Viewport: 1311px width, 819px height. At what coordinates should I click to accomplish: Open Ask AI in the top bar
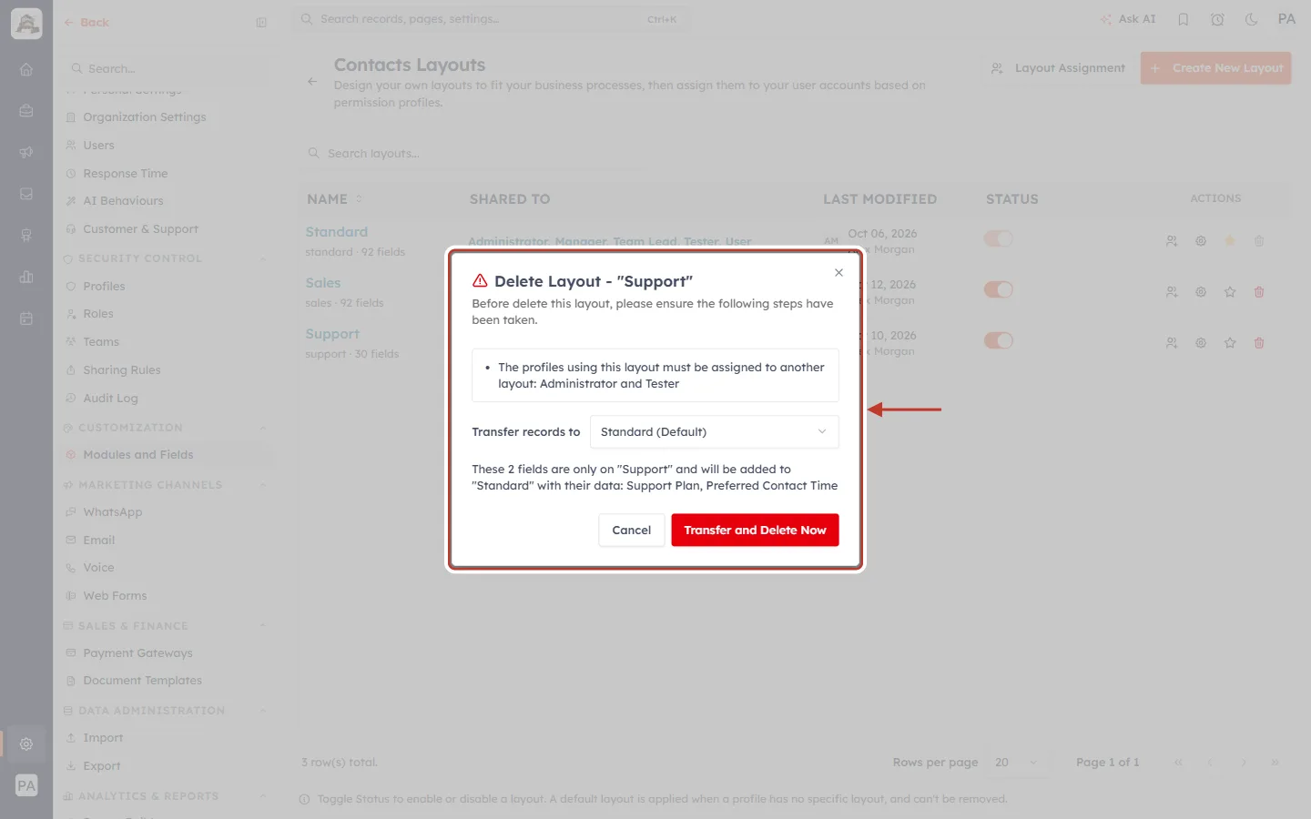1128,19
